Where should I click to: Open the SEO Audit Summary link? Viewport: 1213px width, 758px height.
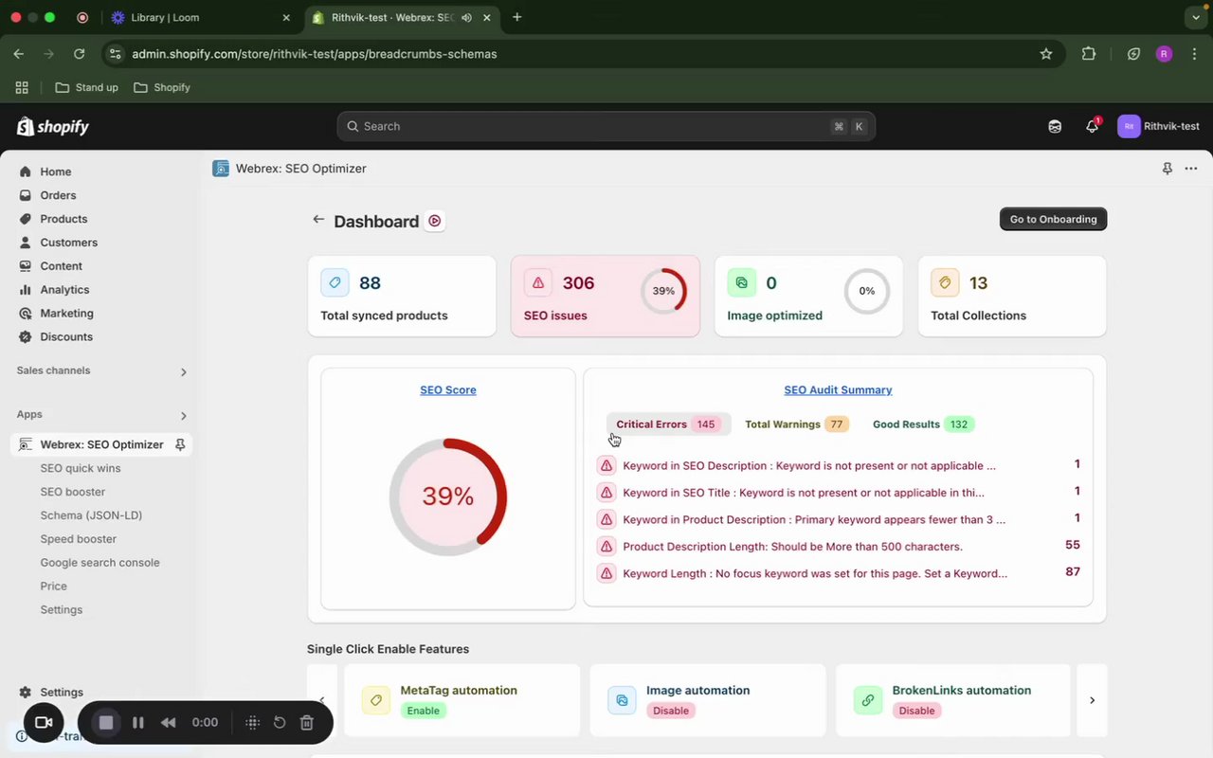coord(838,389)
